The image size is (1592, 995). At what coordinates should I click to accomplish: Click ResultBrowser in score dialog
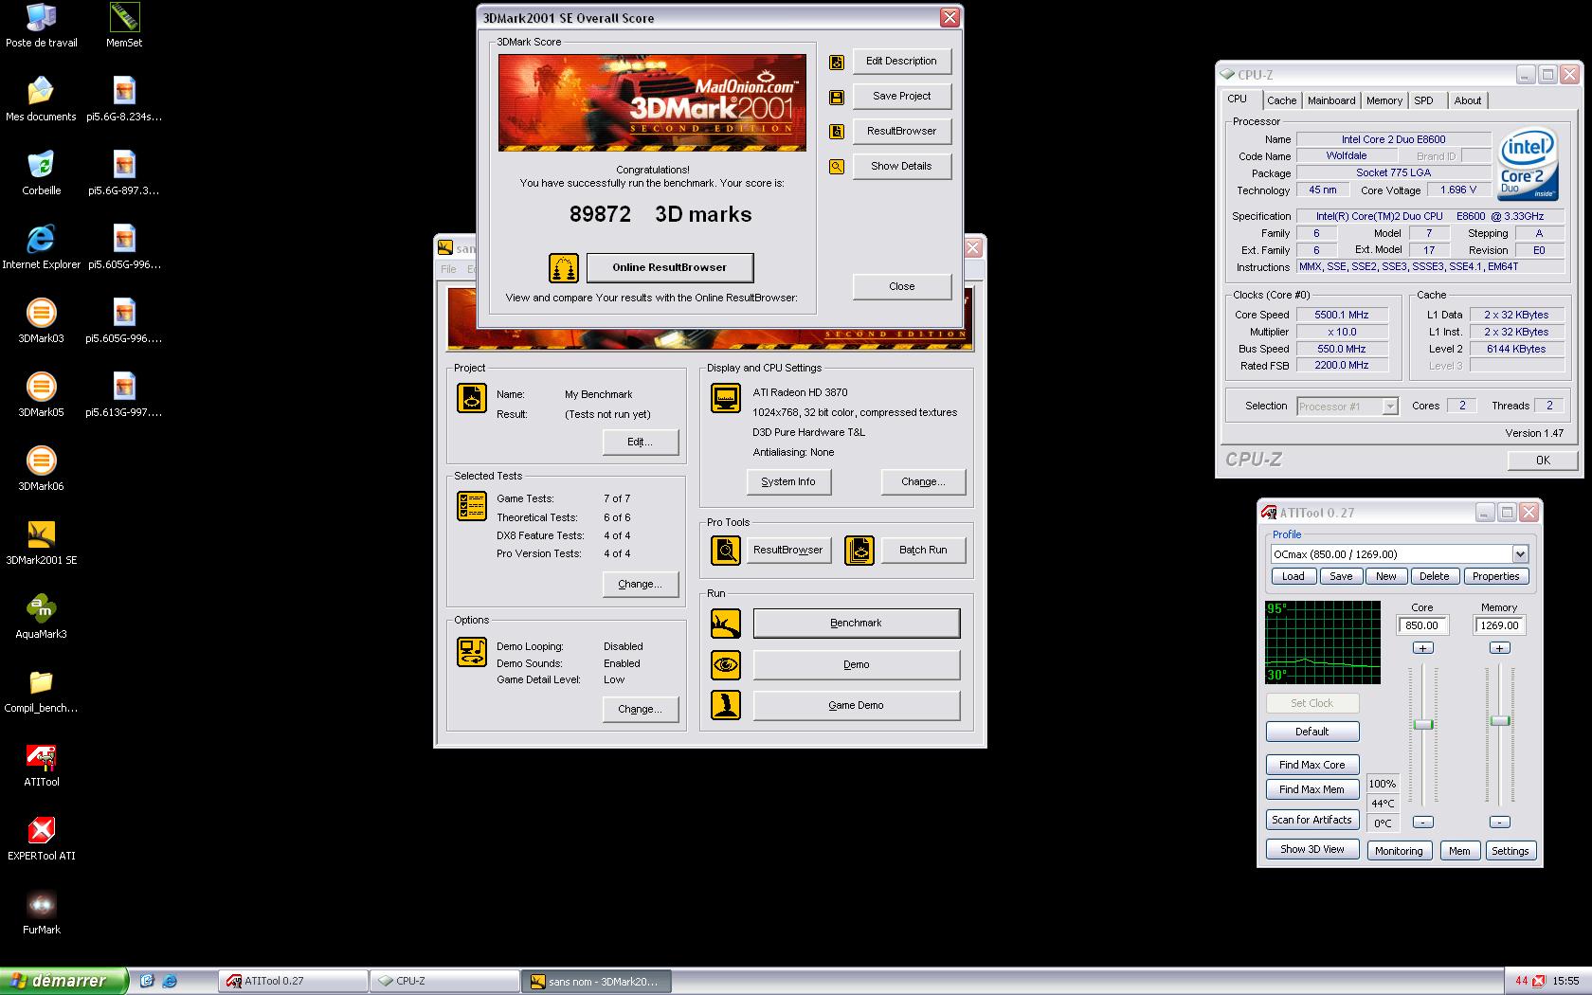click(x=901, y=132)
